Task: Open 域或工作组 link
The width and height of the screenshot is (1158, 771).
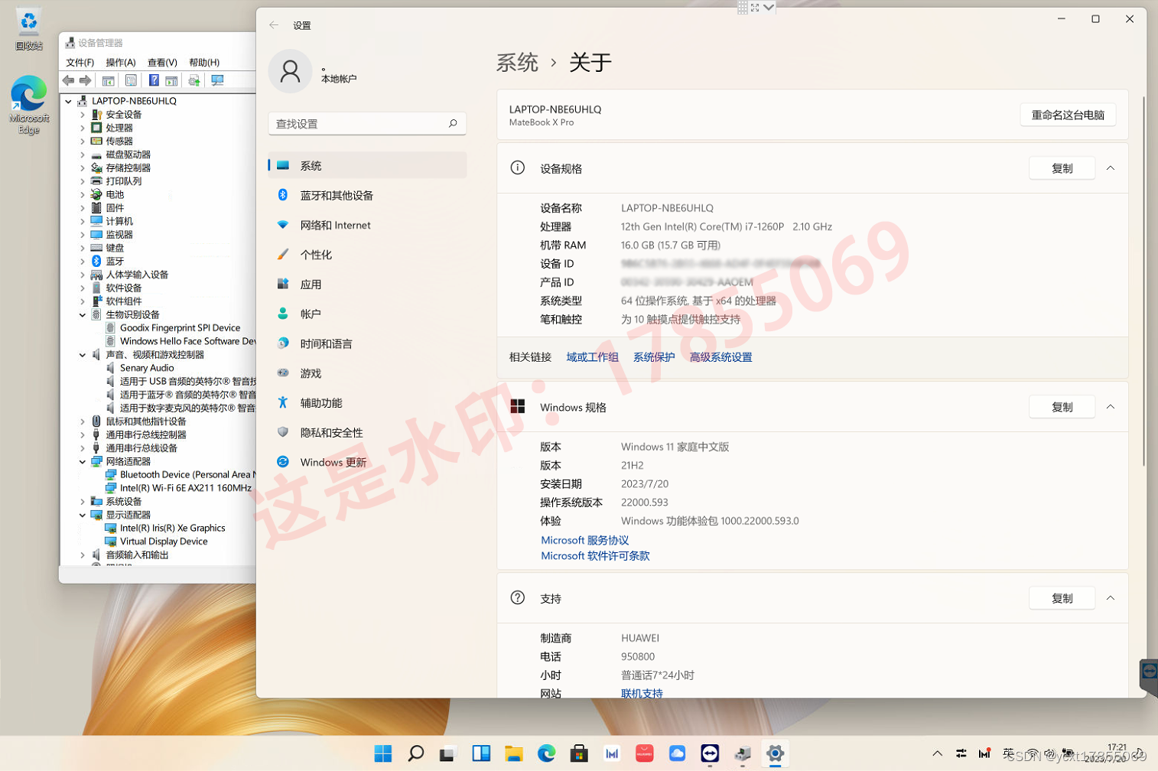Action: point(592,357)
